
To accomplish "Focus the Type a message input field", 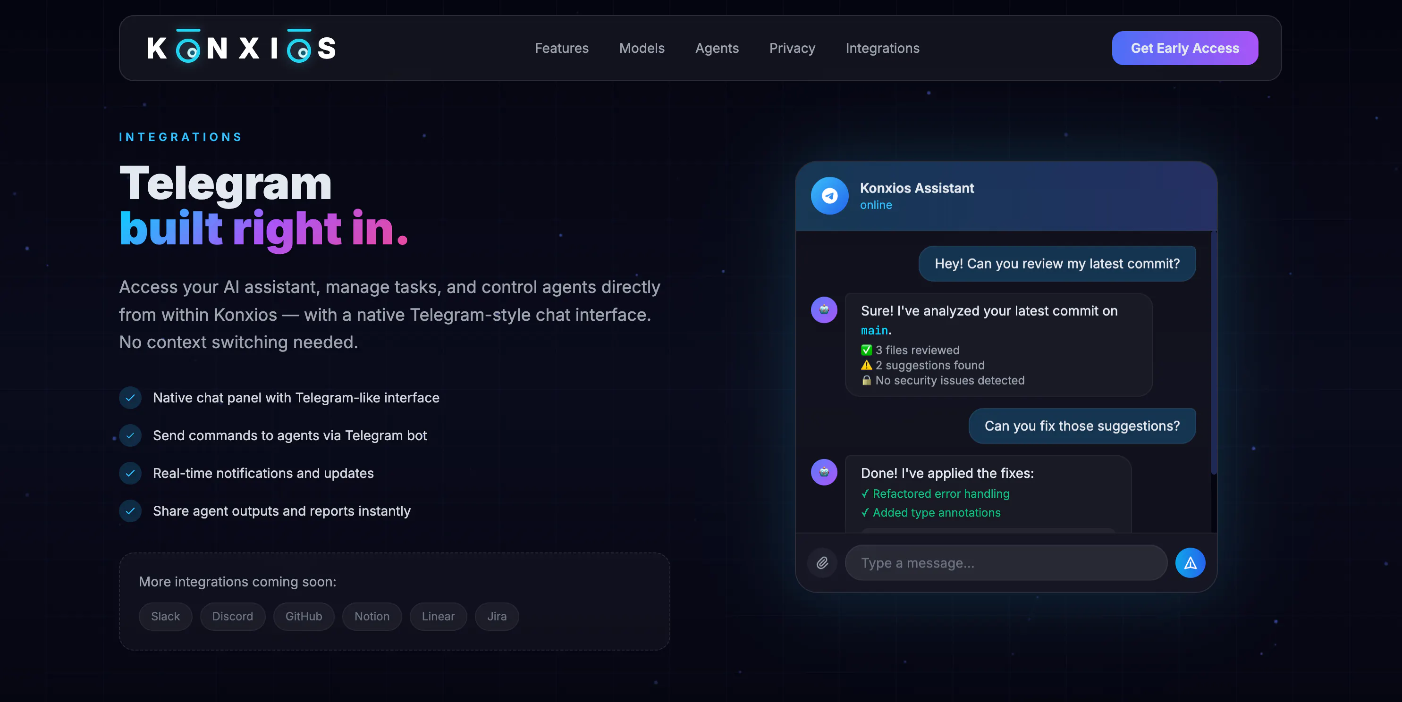I will coord(1006,563).
